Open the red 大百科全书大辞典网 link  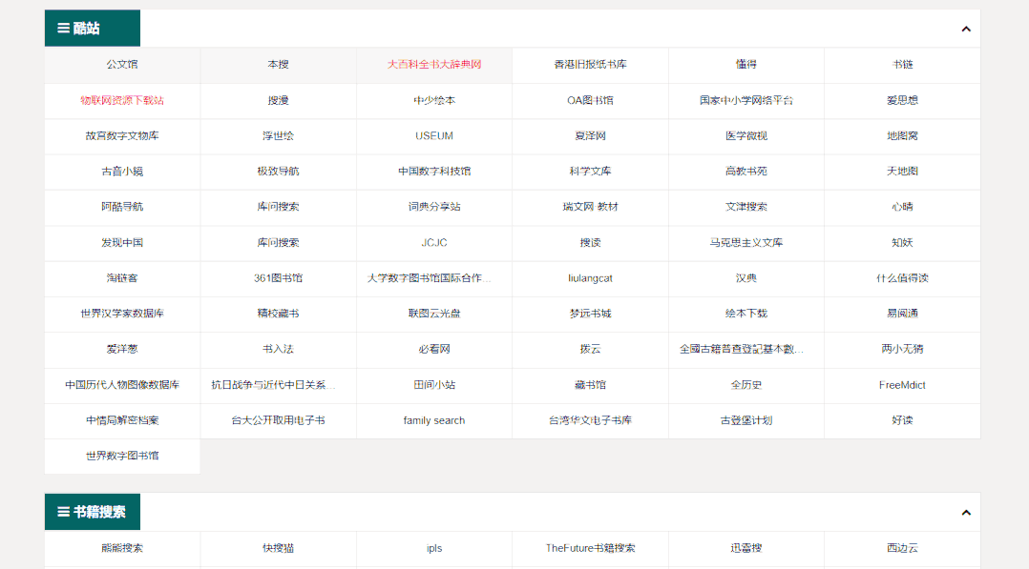pos(434,64)
